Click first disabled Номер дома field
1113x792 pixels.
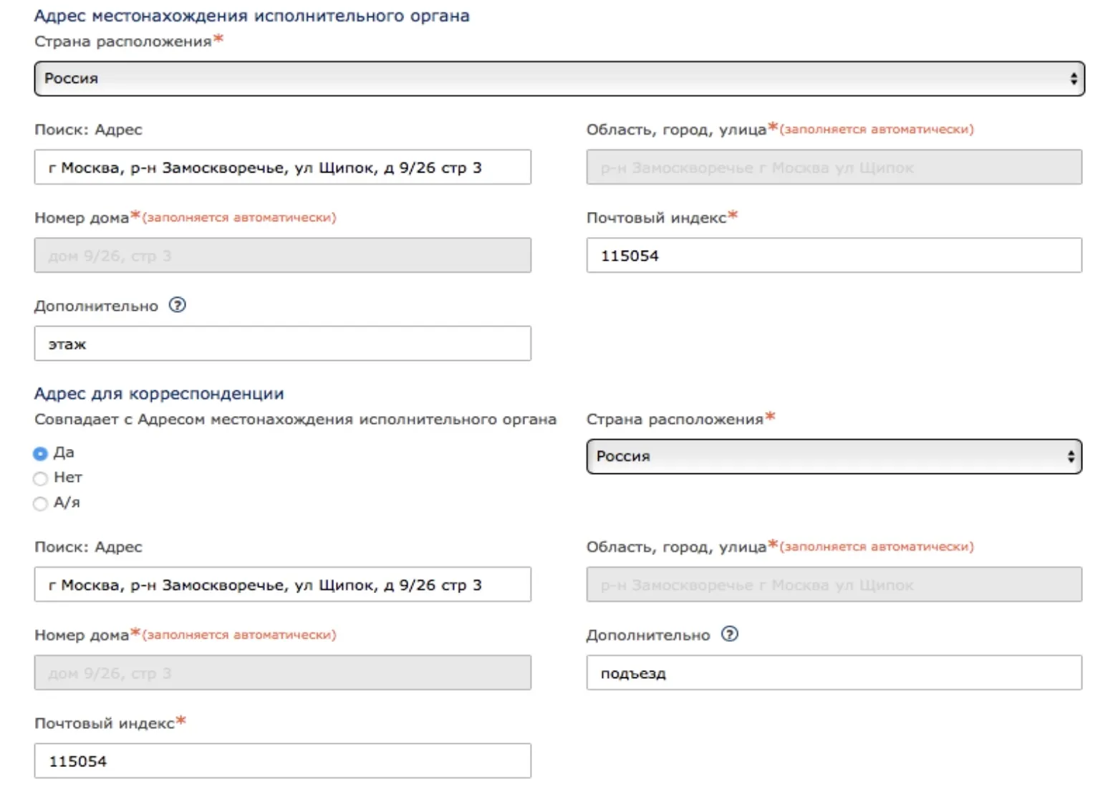click(282, 256)
